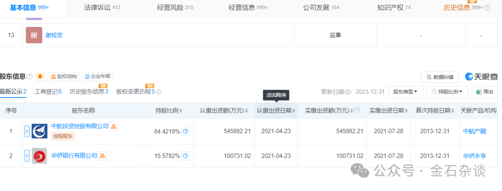Open equity structure icon beside 华侨银行有限公司
Image resolution: width=502 pixels, height=191 pixels.
[102, 156]
